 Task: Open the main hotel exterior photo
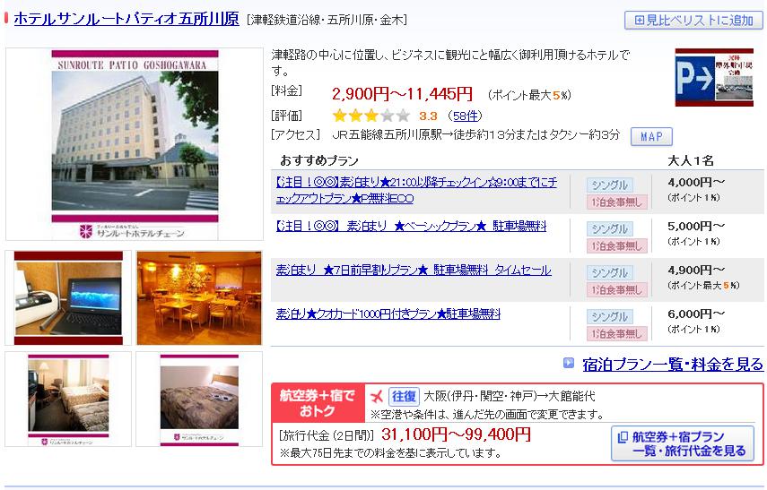(x=135, y=144)
